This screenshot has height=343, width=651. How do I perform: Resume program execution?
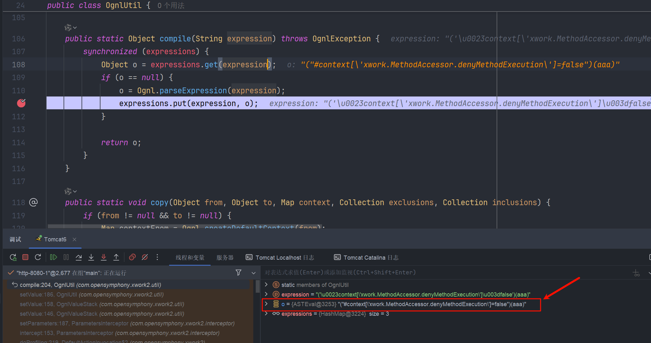click(53, 257)
